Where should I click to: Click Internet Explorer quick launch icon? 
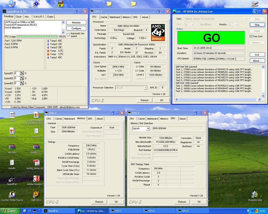29,211
